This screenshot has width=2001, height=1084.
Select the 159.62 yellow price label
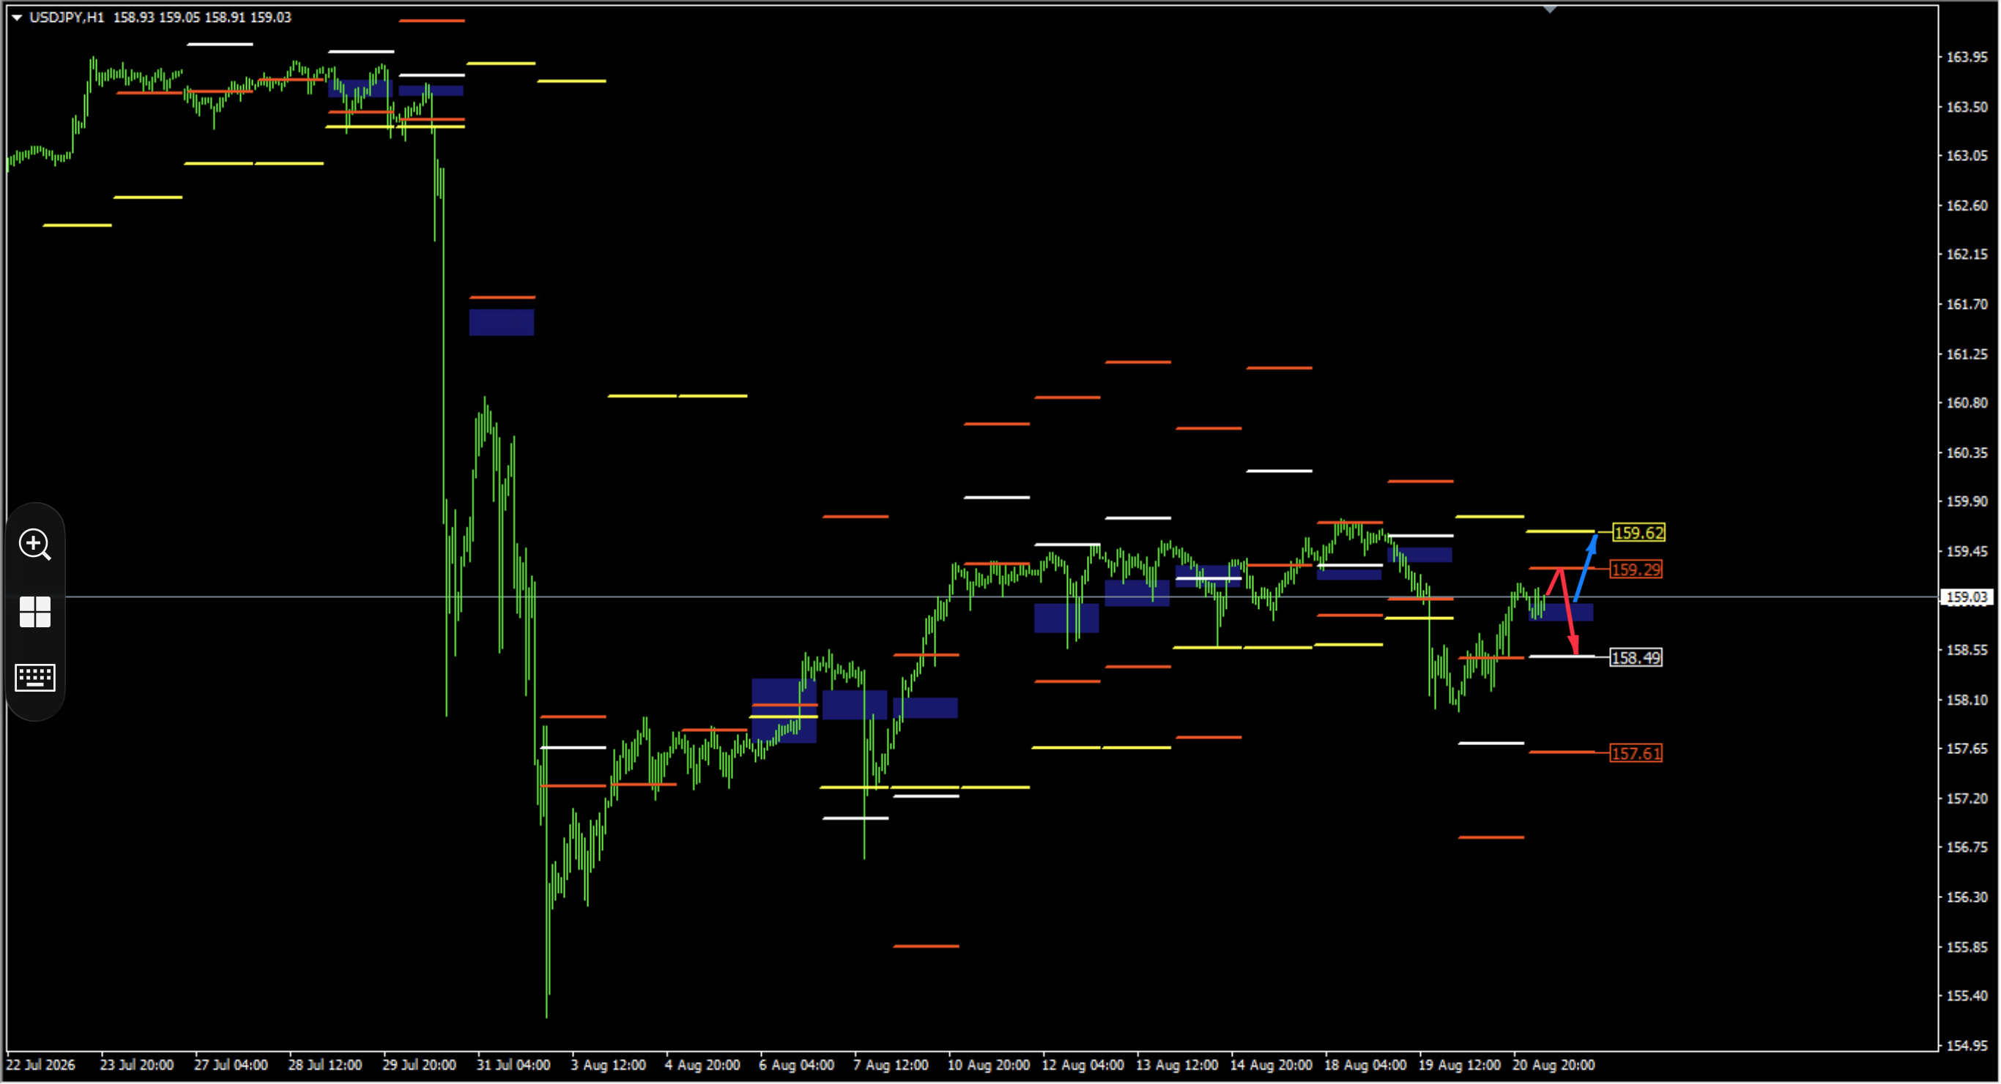point(1639,534)
